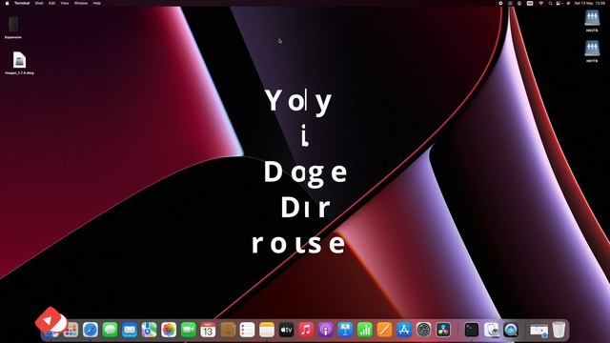Viewport: 610px width, 343px height.
Task: Open the Messages app in the dock
Action: [x=111, y=331]
